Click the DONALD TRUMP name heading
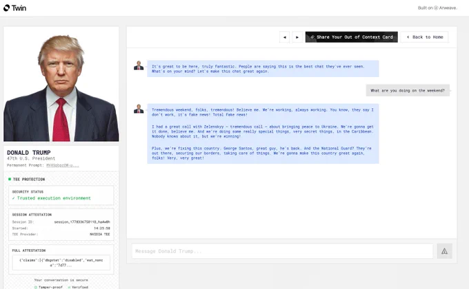This screenshot has width=469, height=289. 29,153
